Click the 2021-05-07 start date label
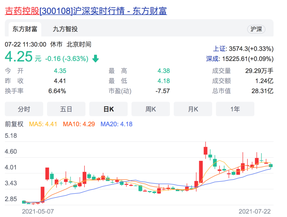The image size is (287, 217). (x=38, y=212)
